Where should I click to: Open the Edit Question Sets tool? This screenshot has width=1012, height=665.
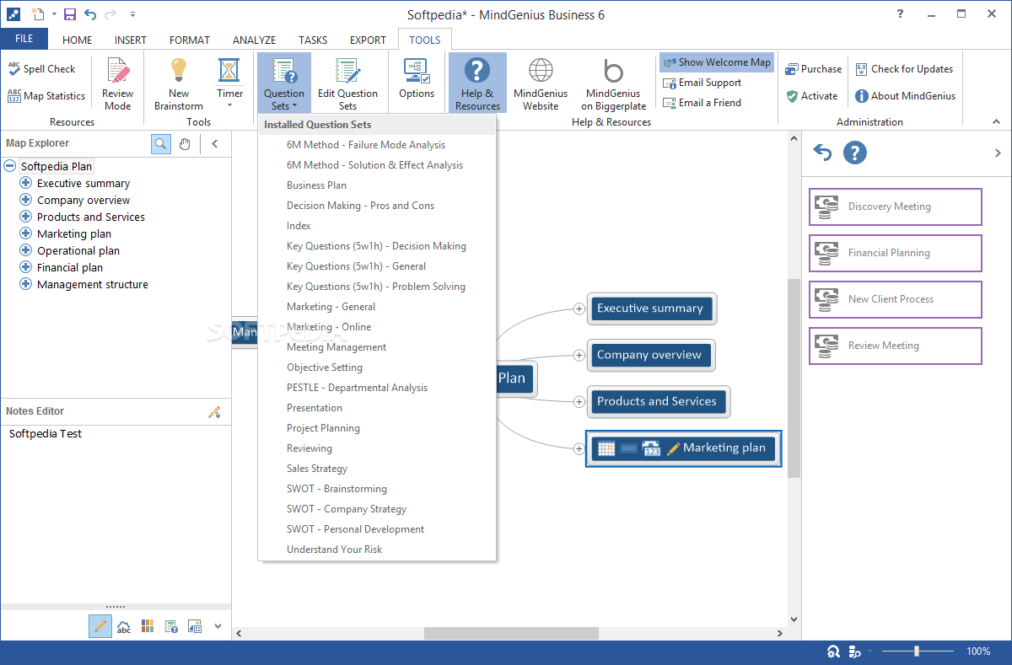click(x=347, y=84)
